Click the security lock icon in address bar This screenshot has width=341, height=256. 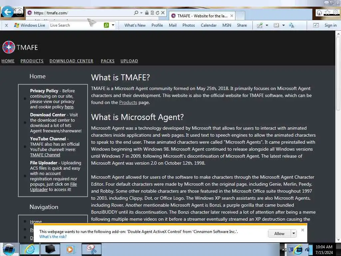[x=147, y=13]
